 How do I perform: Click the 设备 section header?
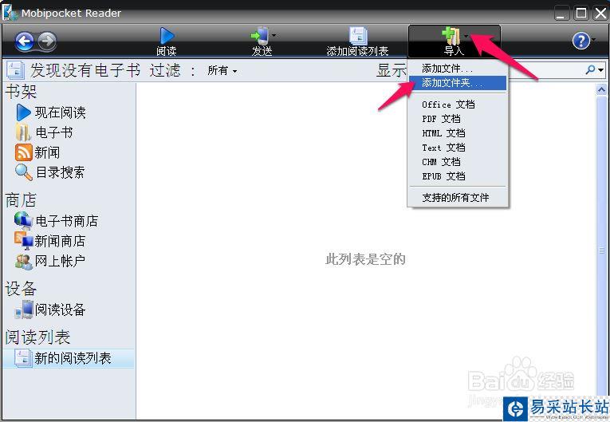click(21, 289)
